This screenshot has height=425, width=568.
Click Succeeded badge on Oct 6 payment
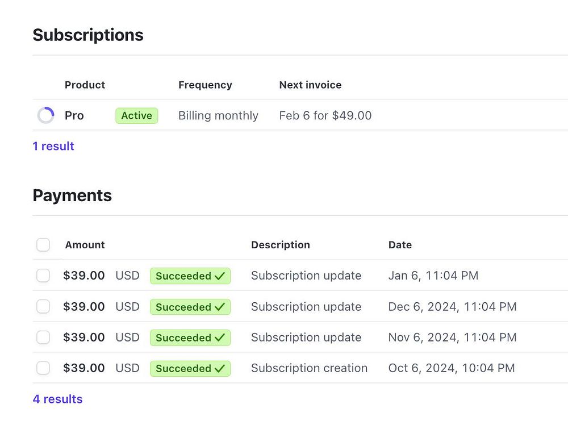[x=190, y=368]
